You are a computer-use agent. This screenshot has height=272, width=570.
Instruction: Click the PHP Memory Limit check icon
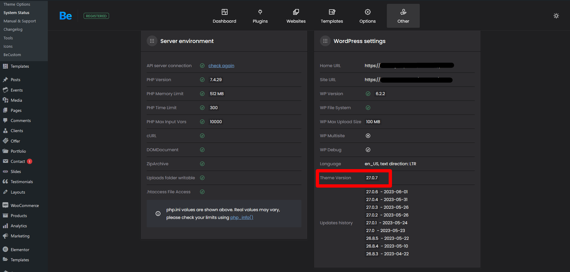[x=202, y=94]
